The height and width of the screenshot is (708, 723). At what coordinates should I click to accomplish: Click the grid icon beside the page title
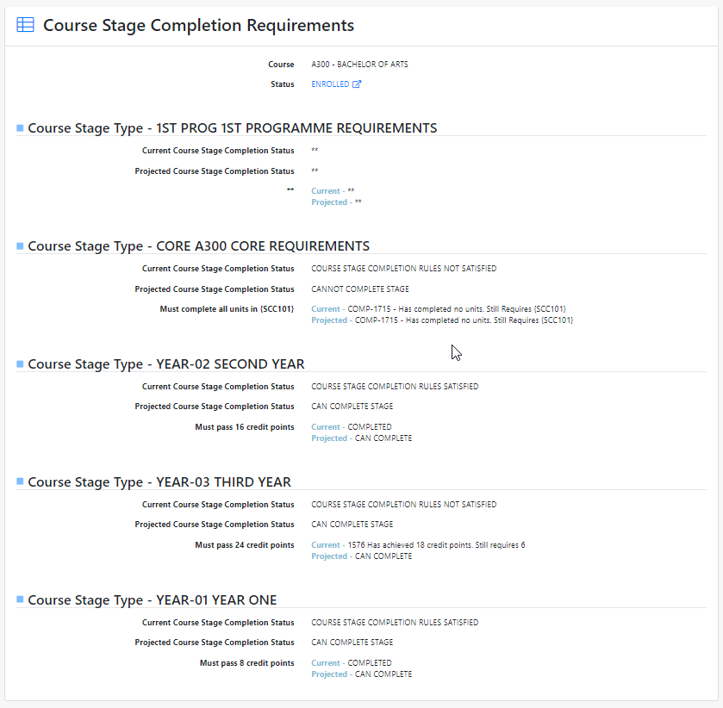pyautogui.click(x=24, y=24)
